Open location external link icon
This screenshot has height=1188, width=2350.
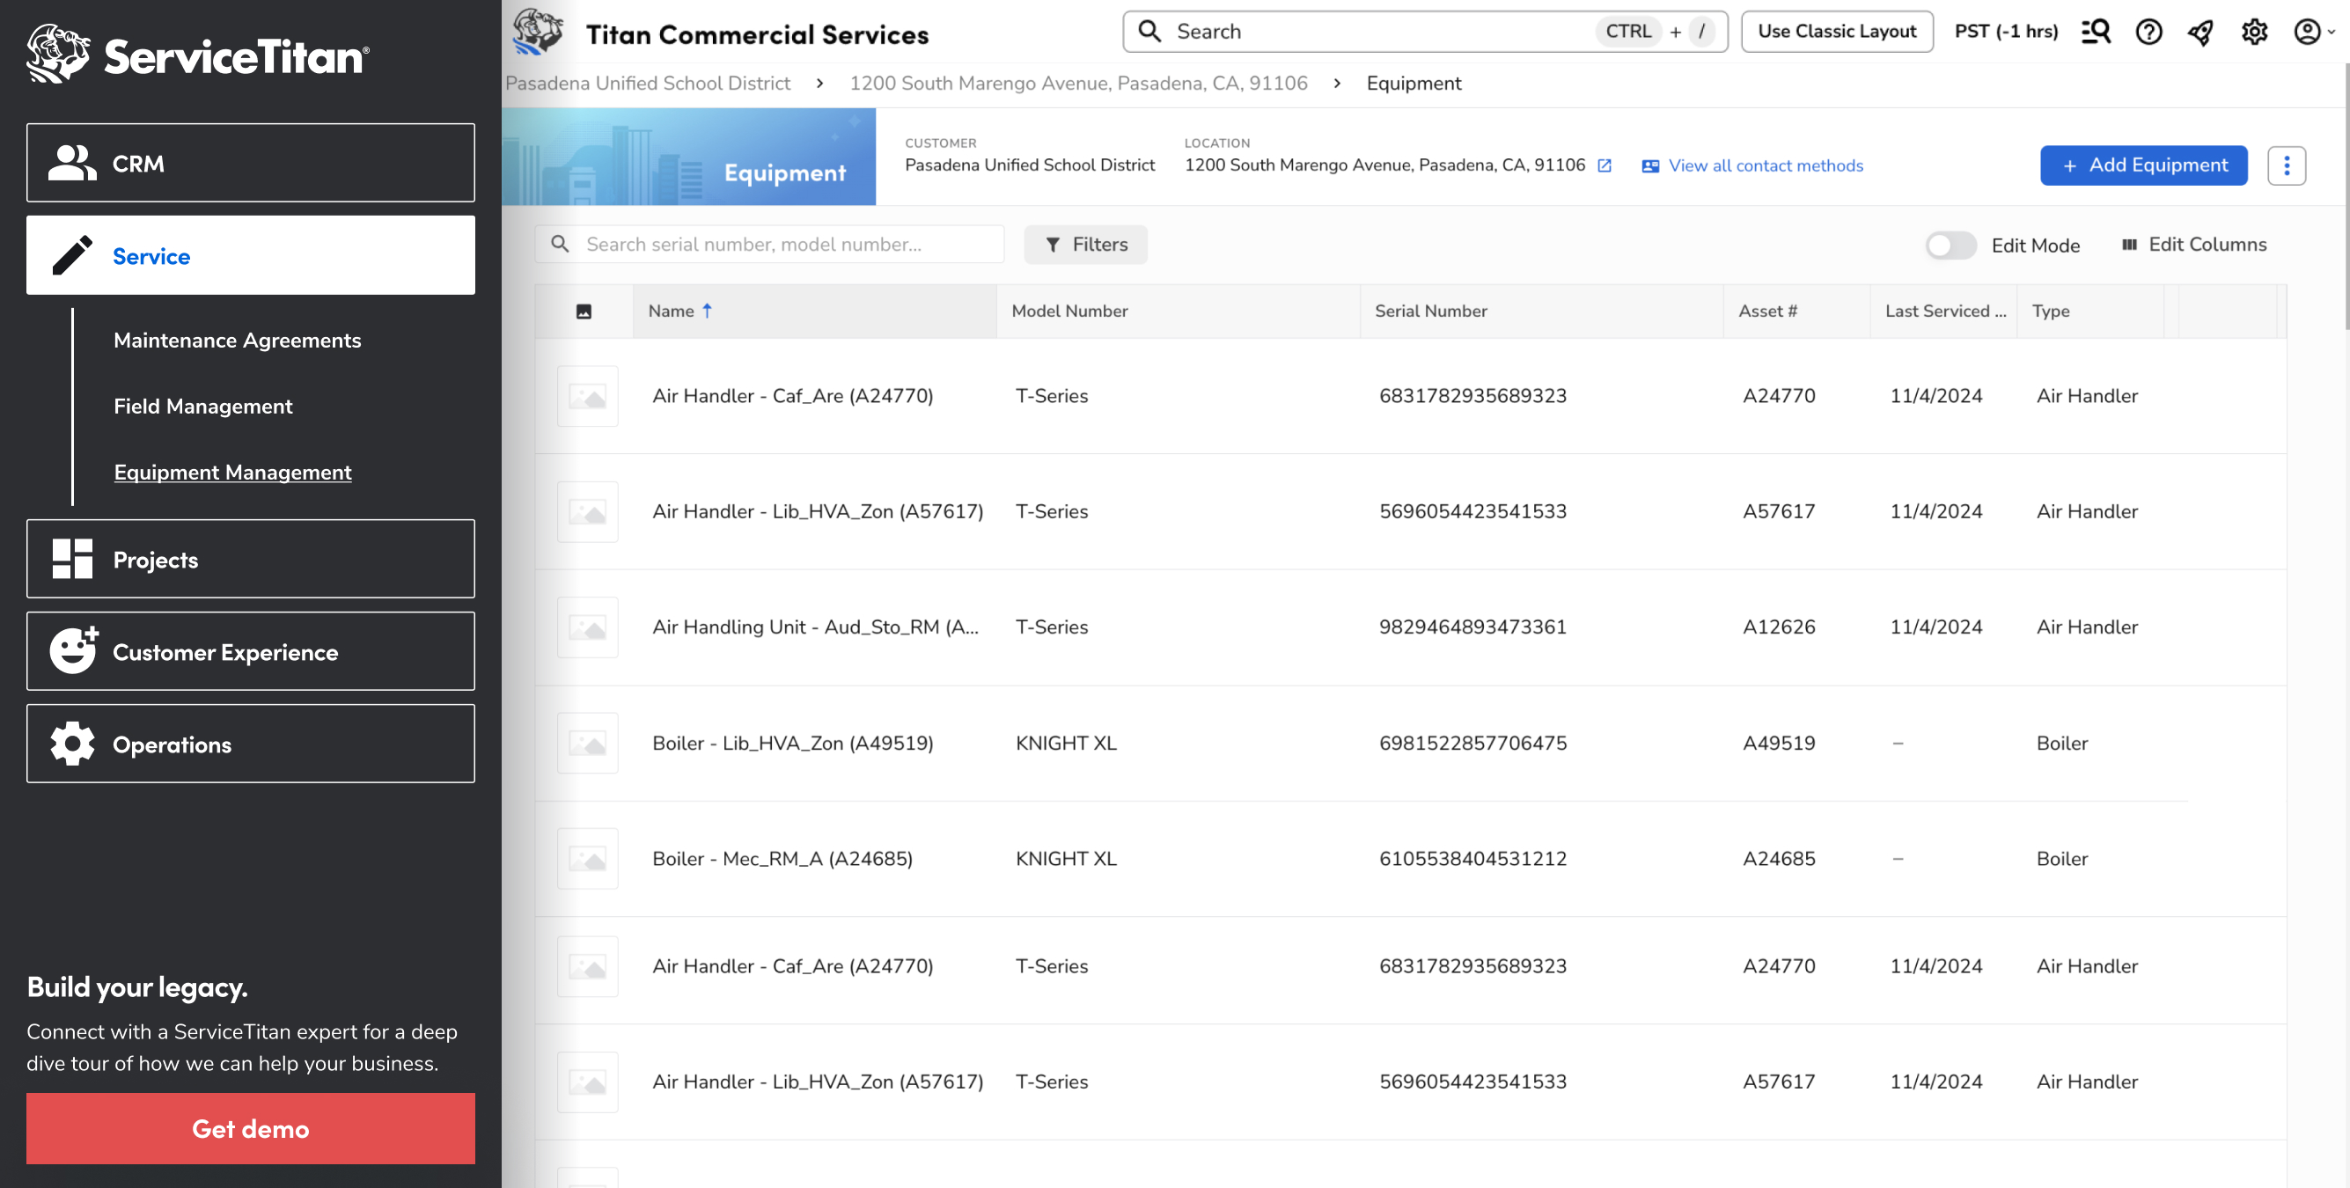[1605, 165]
